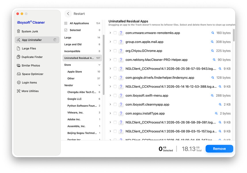Click the Space Optimizer drive icon
Viewport: 247px width, 173px height.
point(19,74)
